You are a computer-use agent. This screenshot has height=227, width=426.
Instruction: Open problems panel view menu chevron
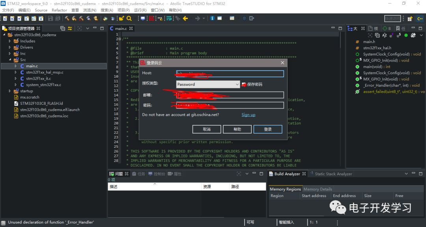coord(247,173)
